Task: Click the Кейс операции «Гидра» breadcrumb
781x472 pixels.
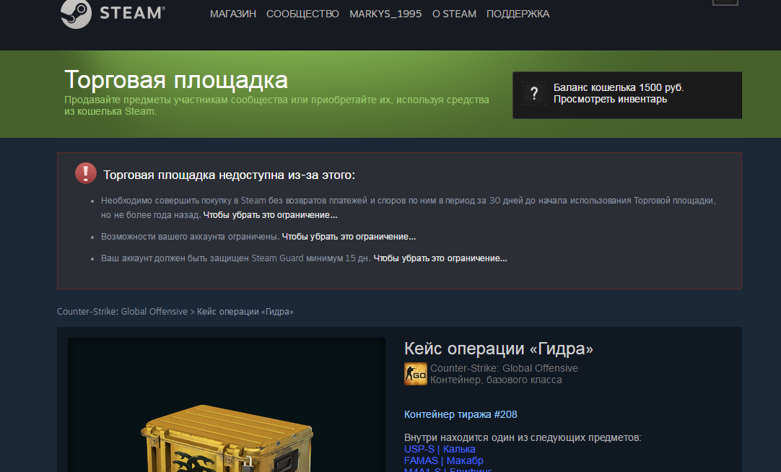Action: 245,312
